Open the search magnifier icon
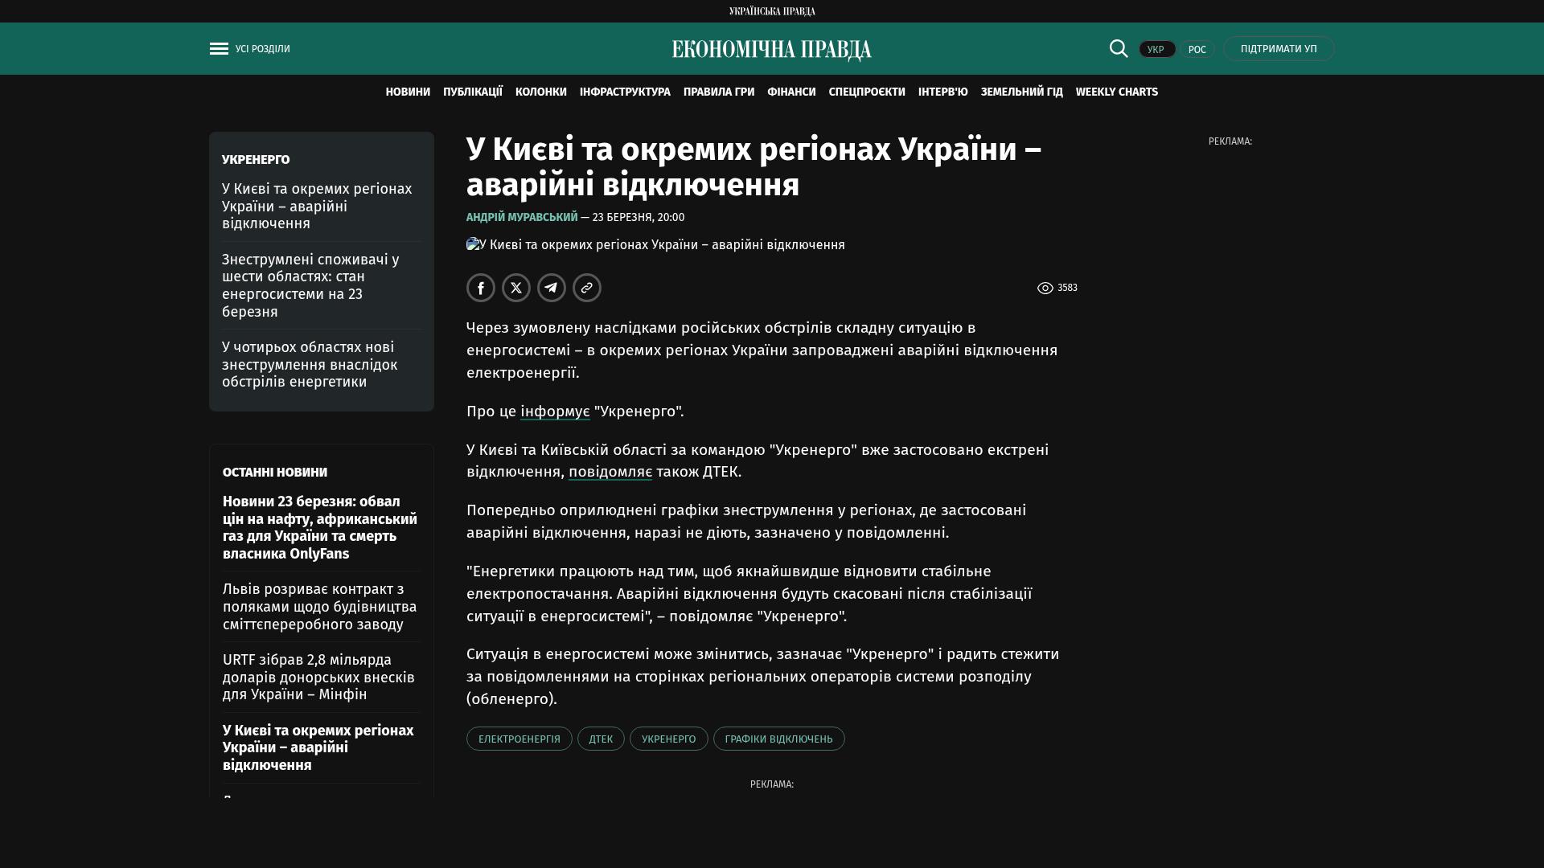 (1118, 48)
